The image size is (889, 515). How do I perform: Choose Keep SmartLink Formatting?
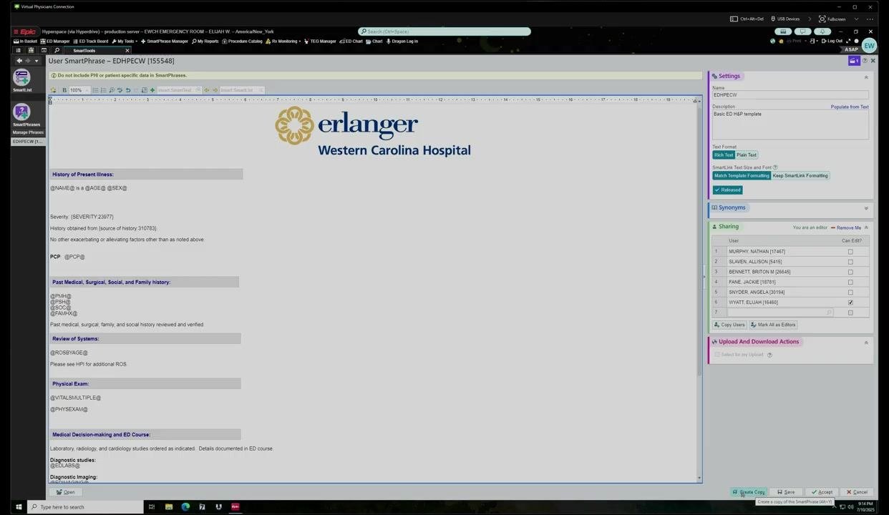800,176
